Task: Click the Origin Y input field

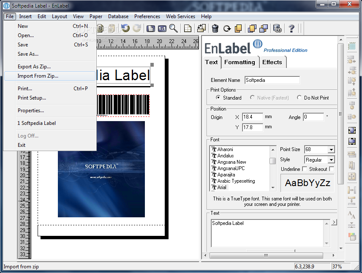Action: pyautogui.click(x=253, y=127)
